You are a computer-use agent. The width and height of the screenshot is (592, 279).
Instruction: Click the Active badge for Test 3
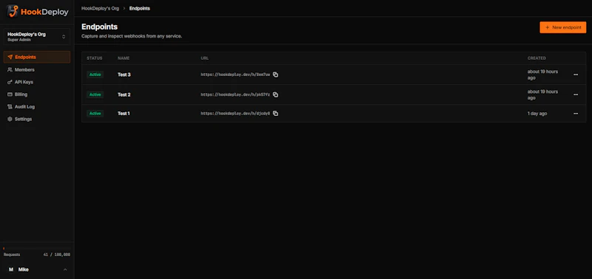tap(95, 75)
